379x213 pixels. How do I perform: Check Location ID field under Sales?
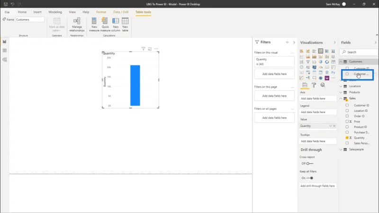tap(347, 111)
